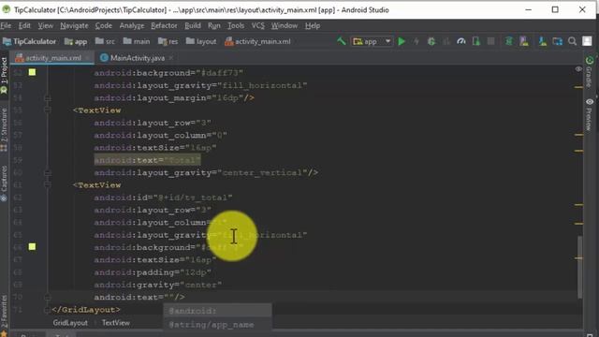Collapse the TextView tag containing tv_total id

(48, 185)
